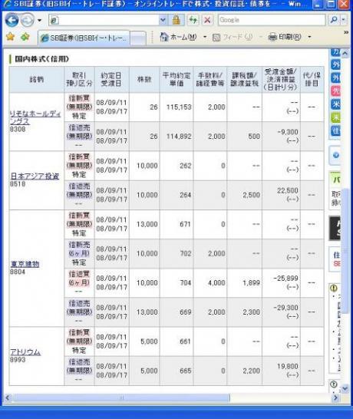The height and width of the screenshot is (419, 353).
Task: Click the -9,300 settlement value
Action: [x=288, y=132]
